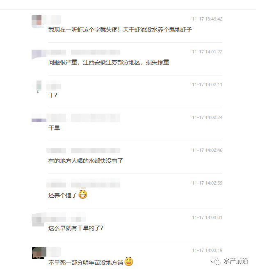The width and height of the screenshot is (256, 272).
Task: Select the message 问题很严重，江西安徽江苏部分地区
Action: 109,62
